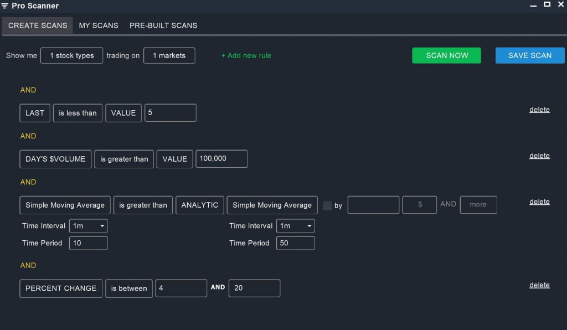Open the first SMA Time Interval dropdown
The width and height of the screenshot is (567, 330).
pos(88,226)
